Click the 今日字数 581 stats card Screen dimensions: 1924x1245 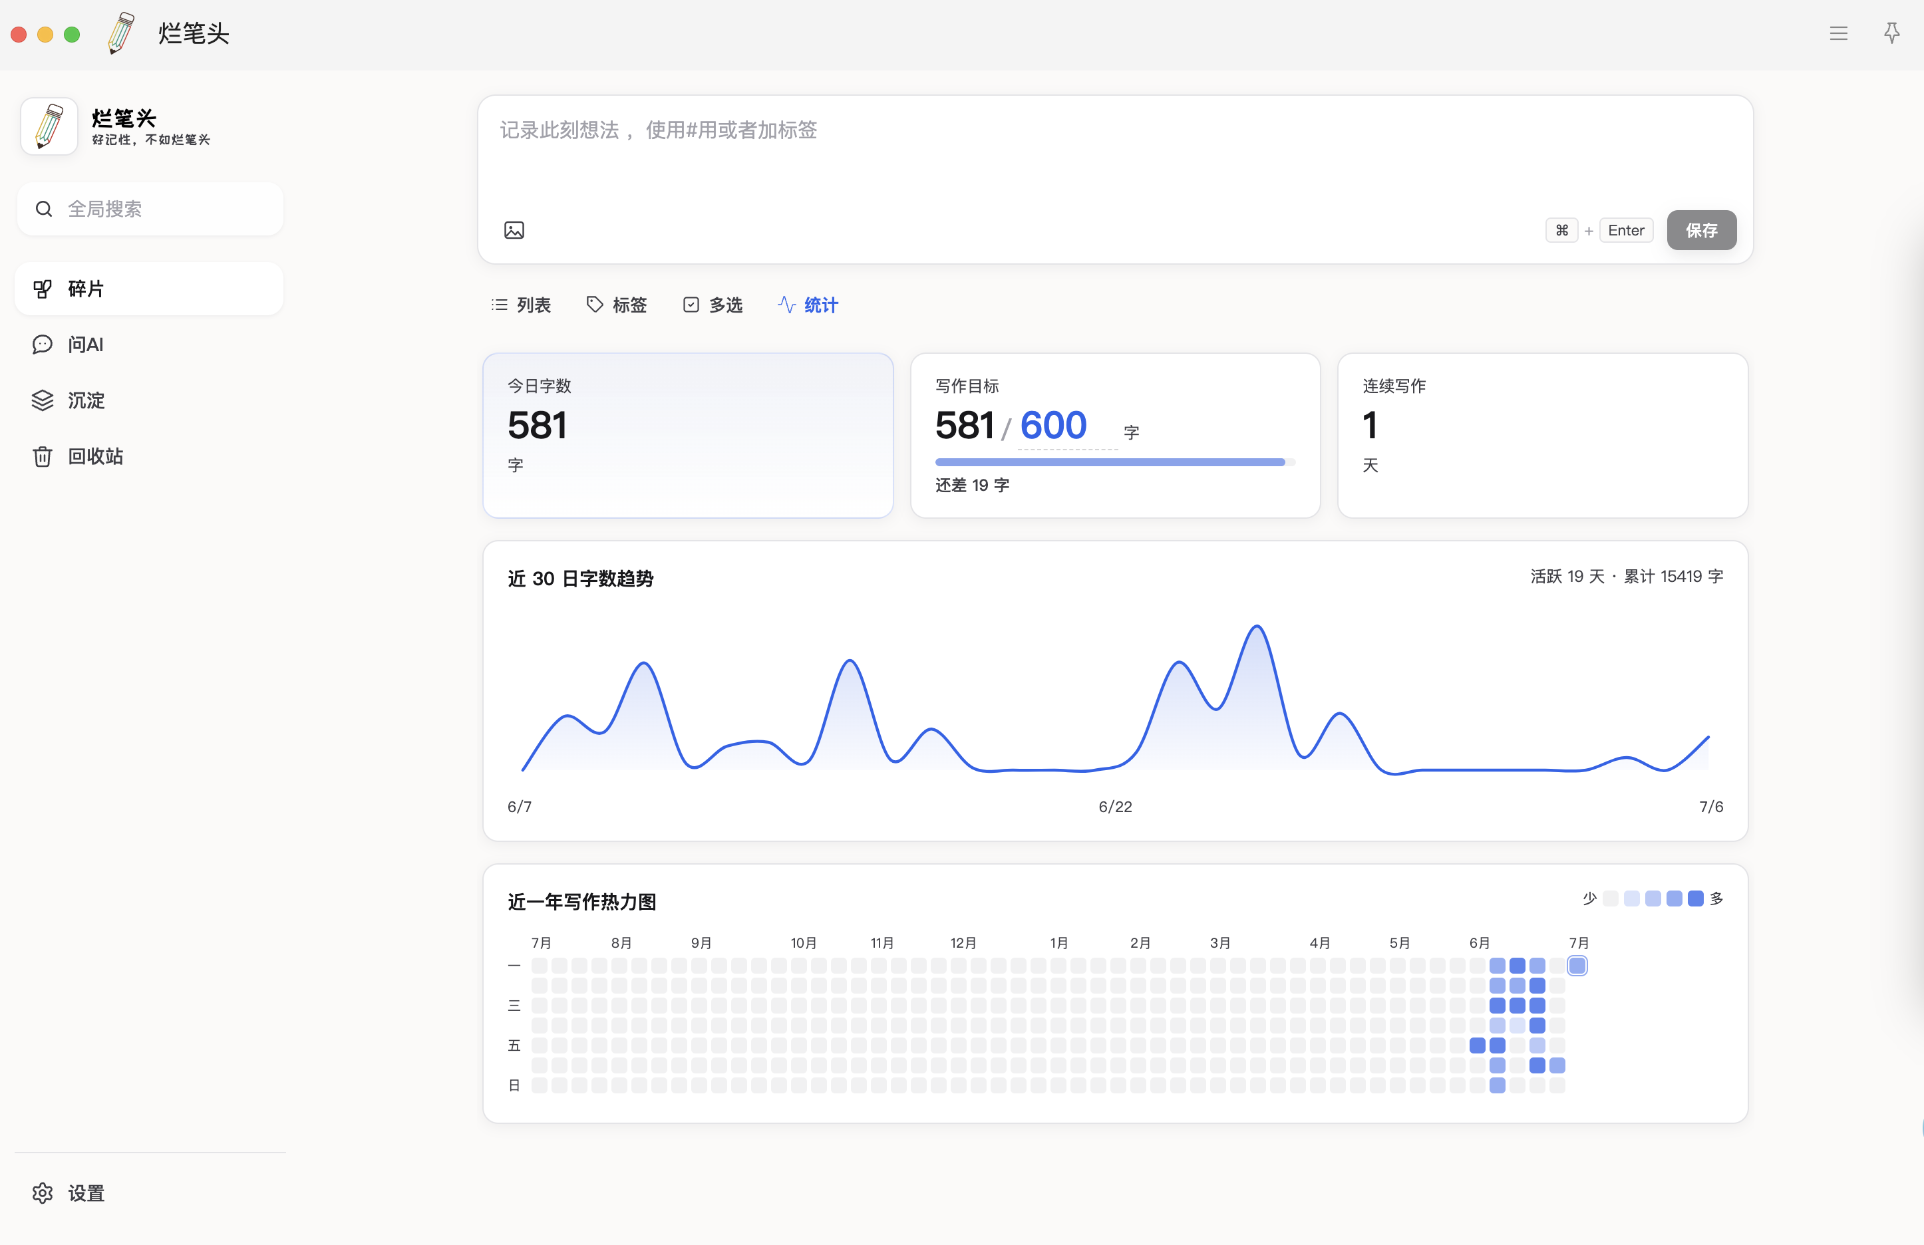tap(688, 436)
